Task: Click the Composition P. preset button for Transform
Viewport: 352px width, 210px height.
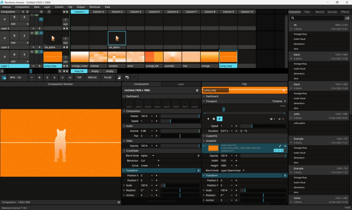Action: [x=198, y=170]
